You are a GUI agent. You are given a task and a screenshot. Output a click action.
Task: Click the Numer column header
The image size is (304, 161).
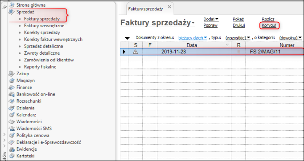(x=287, y=45)
